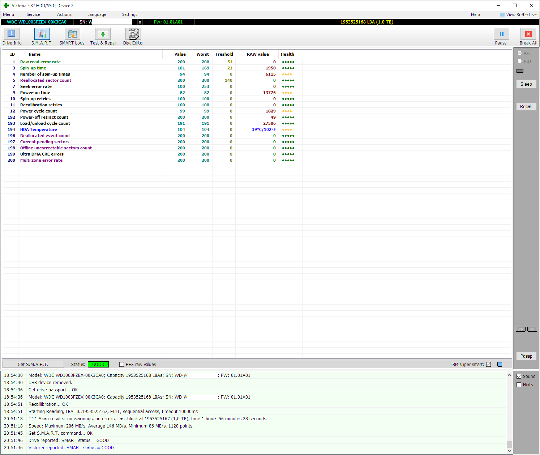Click the Get S.M.A.R.T. button
540x455 pixels.
(x=33, y=365)
